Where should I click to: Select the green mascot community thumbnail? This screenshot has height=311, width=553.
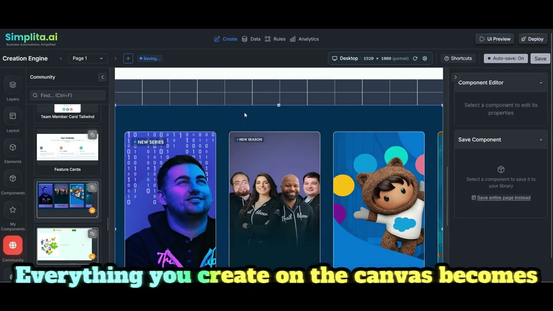67,245
